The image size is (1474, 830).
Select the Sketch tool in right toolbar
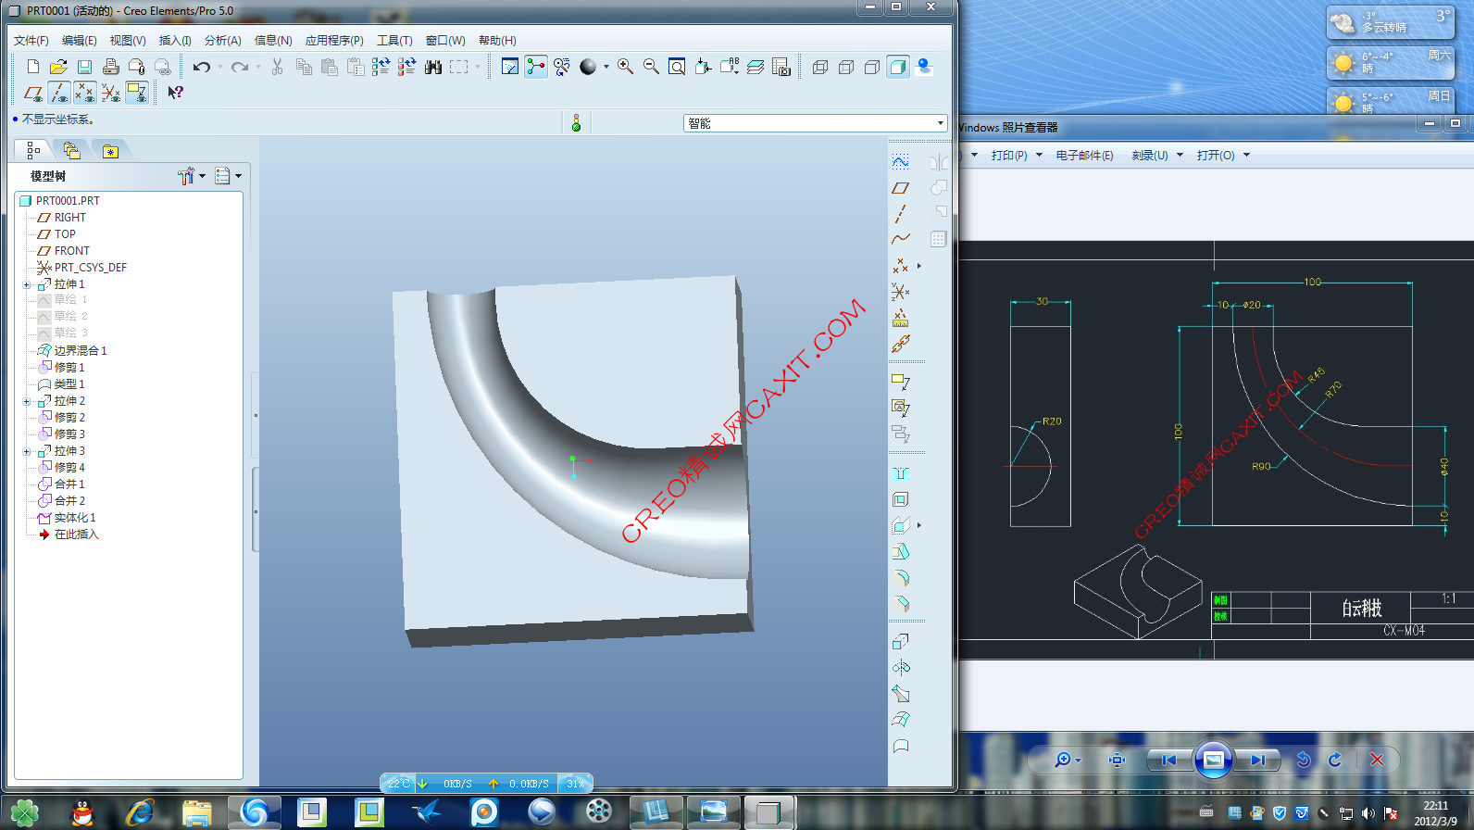(900, 161)
